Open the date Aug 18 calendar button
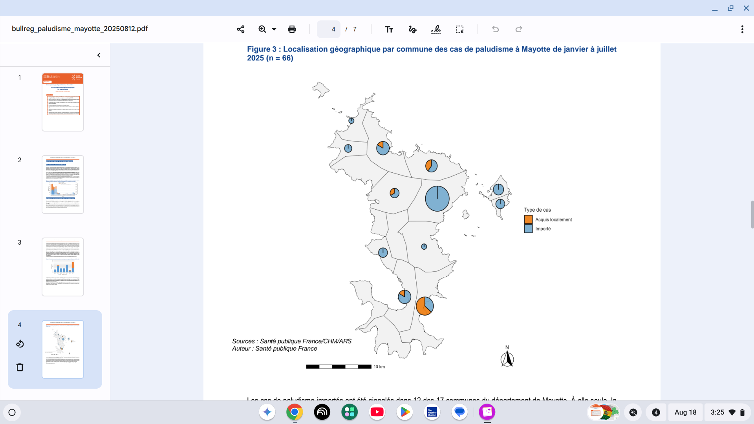Viewport: 754px width, 424px height. [685, 412]
